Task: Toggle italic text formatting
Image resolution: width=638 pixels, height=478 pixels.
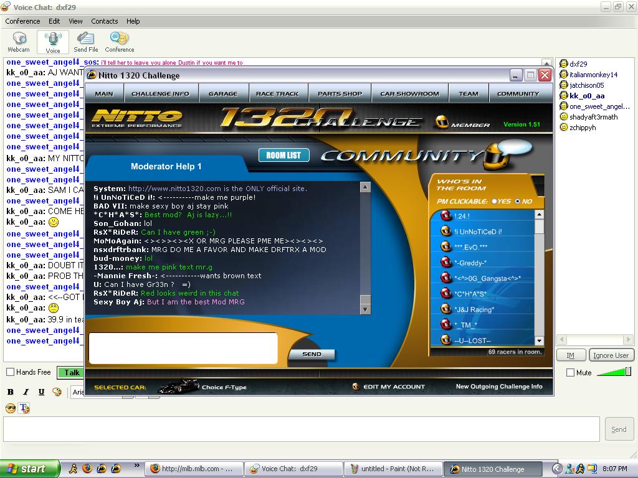Action: pyautogui.click(x=26, y=392)
